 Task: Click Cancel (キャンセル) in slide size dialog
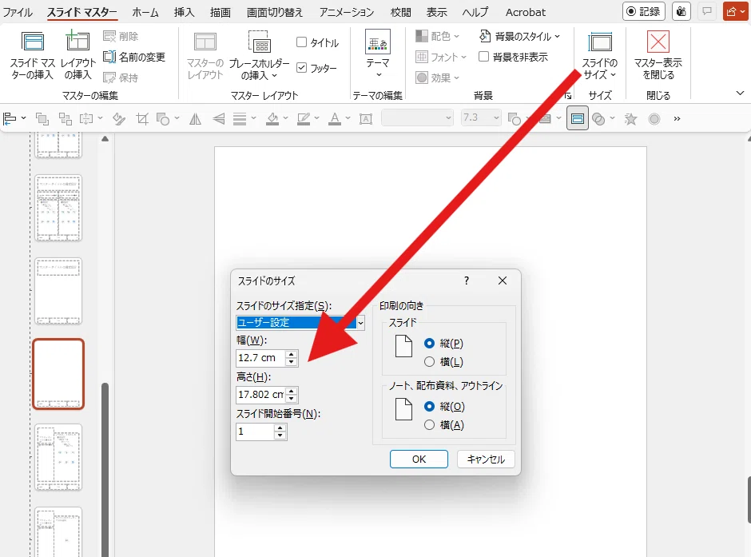(x=486, y=460)
